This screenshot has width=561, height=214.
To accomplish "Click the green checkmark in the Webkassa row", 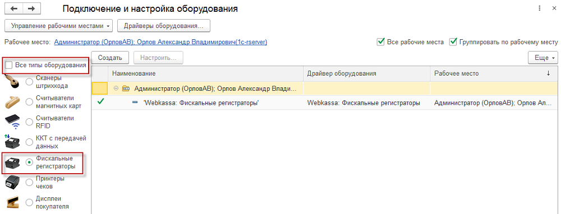I will coord(100,102).
